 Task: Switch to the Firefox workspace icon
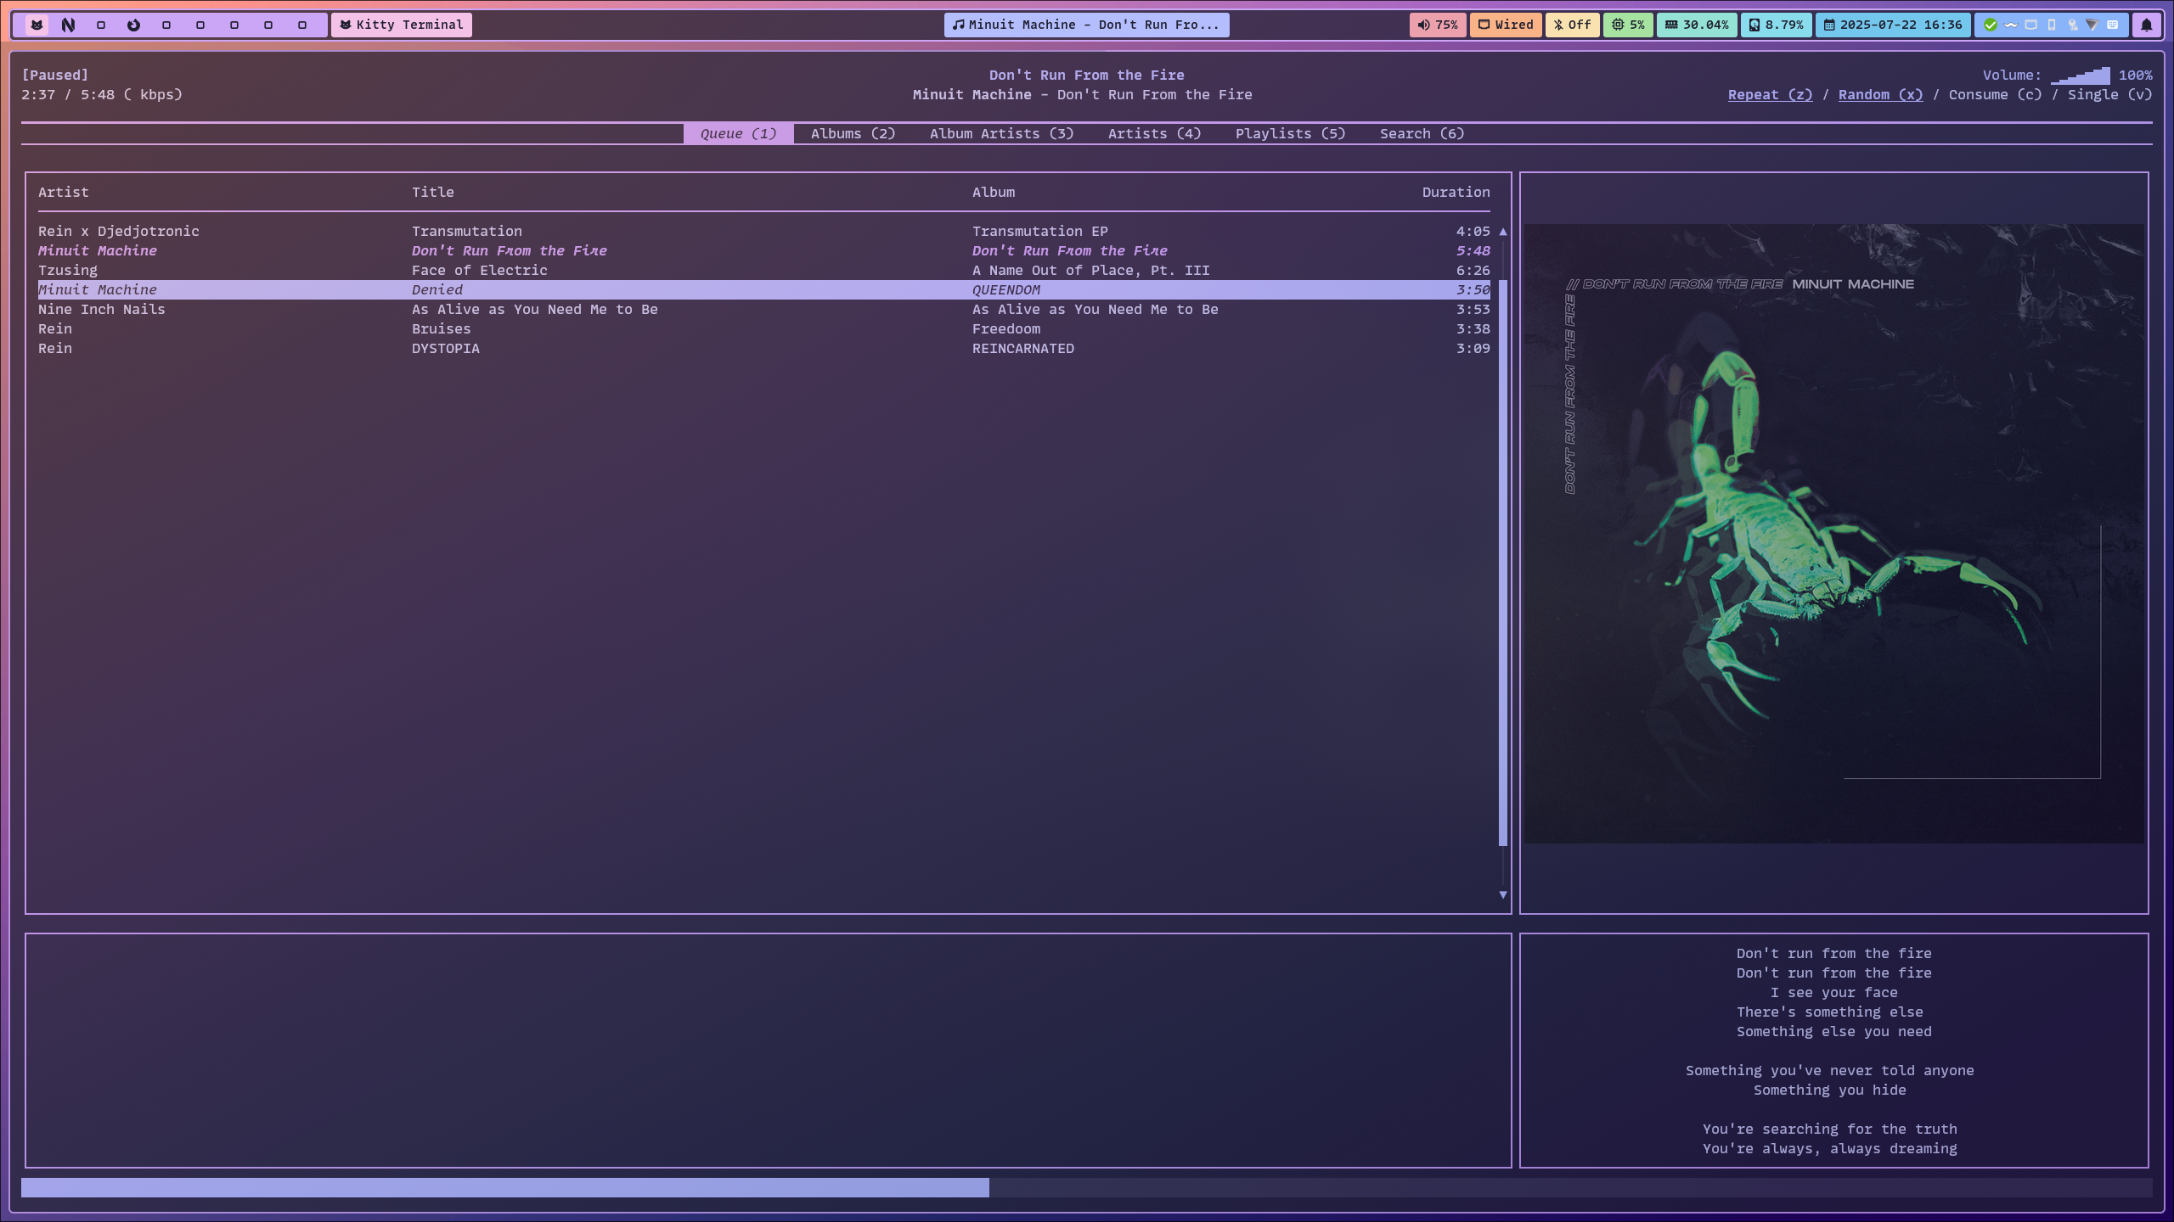[133, 25]
